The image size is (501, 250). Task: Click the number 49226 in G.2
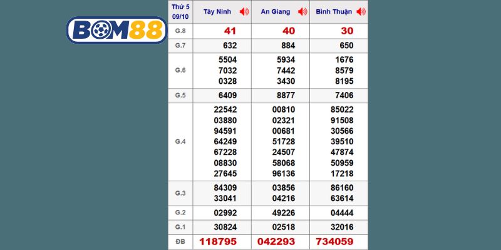click(x=284, y=212)
